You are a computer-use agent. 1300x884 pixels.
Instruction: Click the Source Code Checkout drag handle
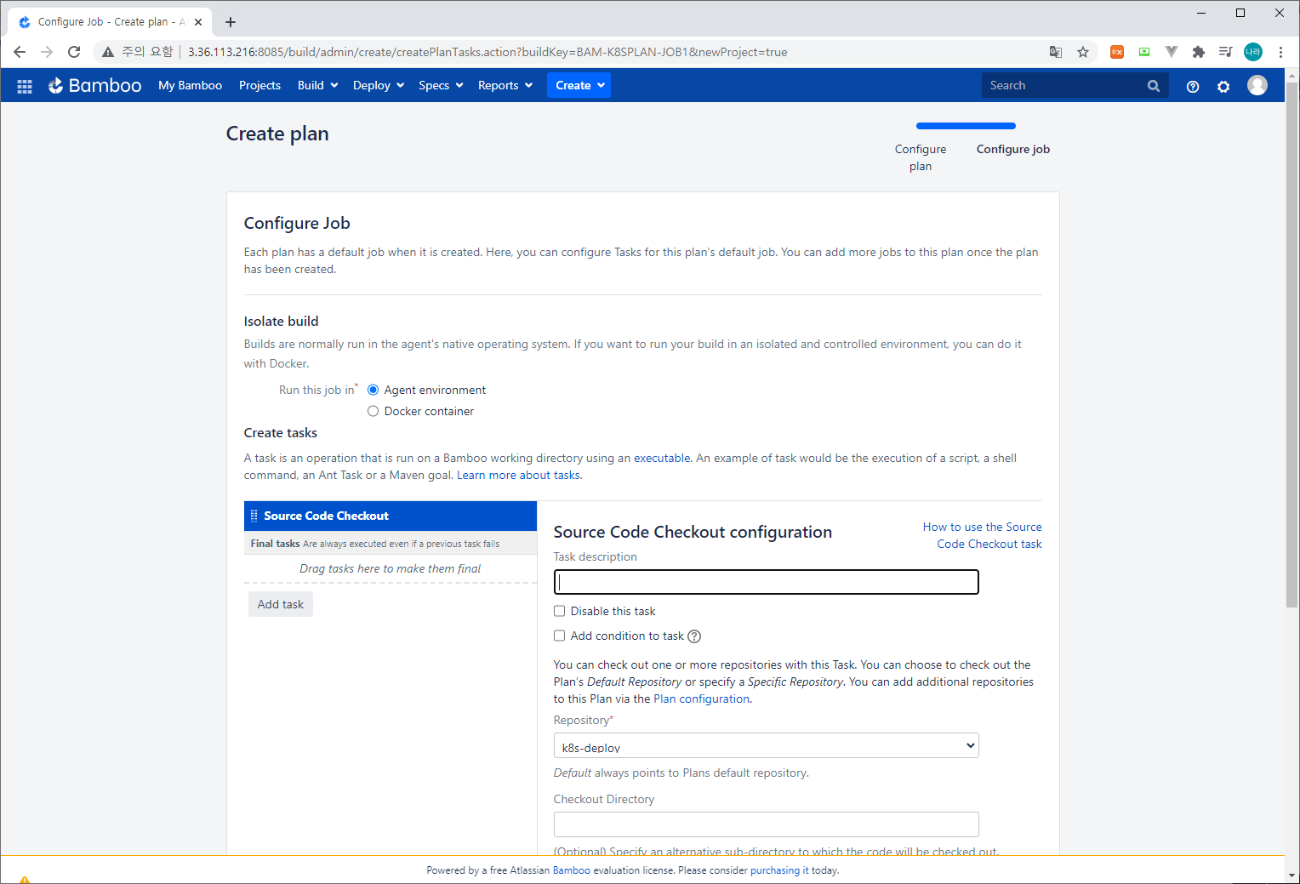254,516
